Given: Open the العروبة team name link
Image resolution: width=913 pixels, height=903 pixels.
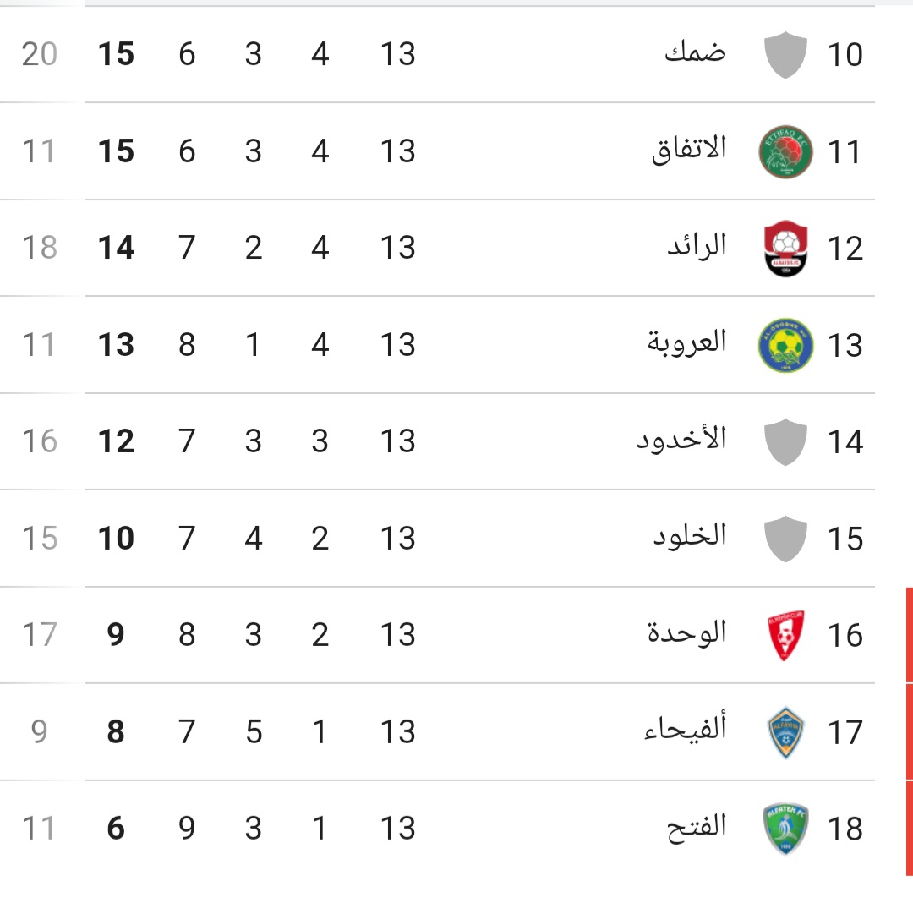Looking at the screenshot, I should click(687, 342).
